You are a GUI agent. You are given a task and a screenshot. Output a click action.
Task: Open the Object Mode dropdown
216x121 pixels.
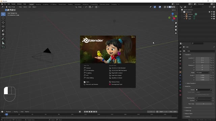pyautogui.click(x=11, y=7)
